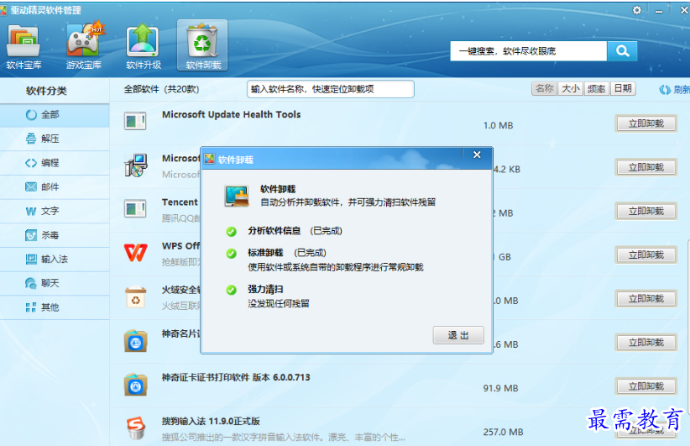Click the 刷新 refresh icon
The width and height of the screenshot is (690, 446).
click(665, 89)
